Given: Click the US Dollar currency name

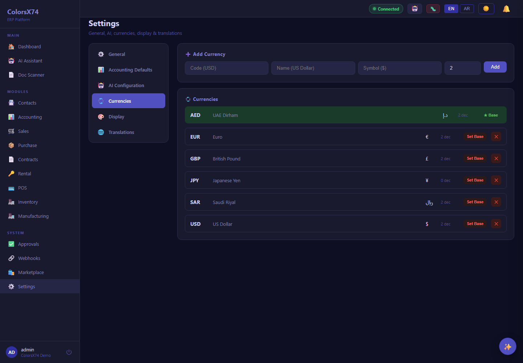Looking at the screenshot, I should (x=222, y=224).
